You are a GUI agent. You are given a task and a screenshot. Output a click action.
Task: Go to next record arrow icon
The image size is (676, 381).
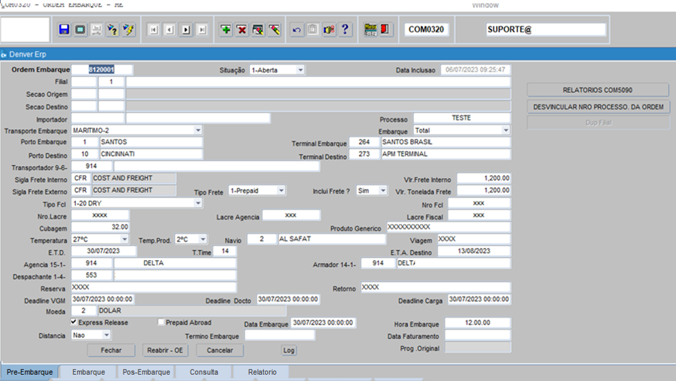(x=186, y=30)
